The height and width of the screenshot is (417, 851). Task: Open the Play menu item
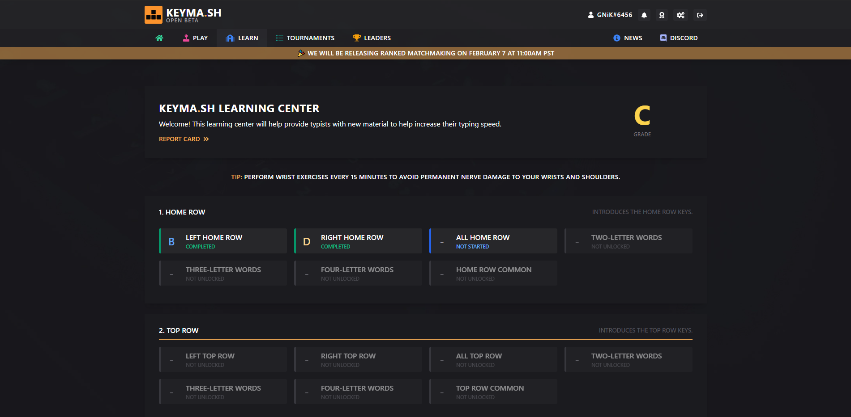[195, 38]
